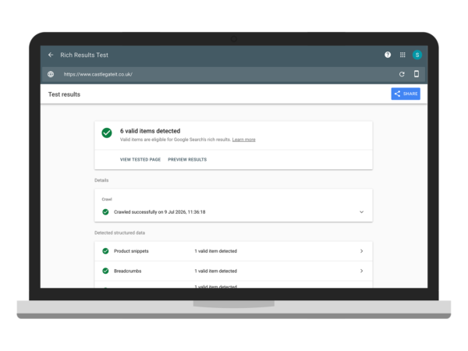Select the 'Breadcrumbs' label

[x=127, y=271]
